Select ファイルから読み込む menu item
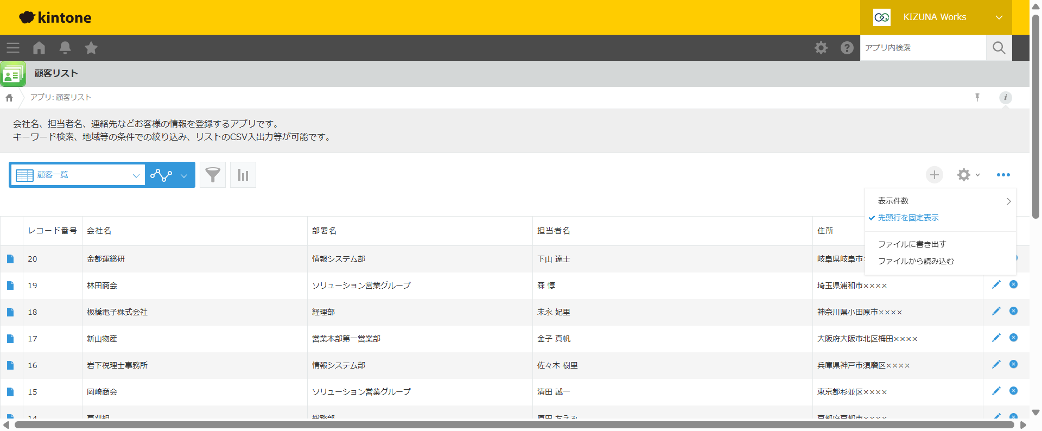1042x431 pixels. pos(940,261)
